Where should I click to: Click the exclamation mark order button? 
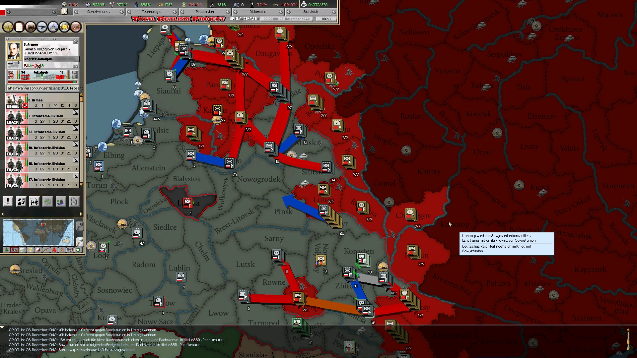pyautogui.click(x=8, y=201)
